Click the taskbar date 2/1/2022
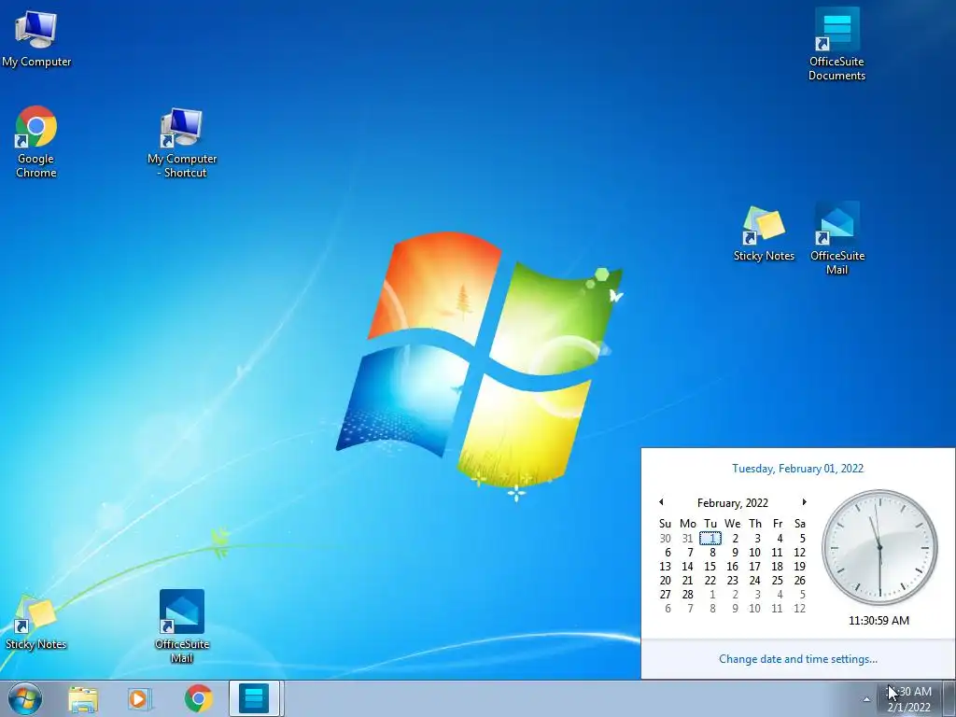The height and width of the screenshot is (717, 956). 908,708
